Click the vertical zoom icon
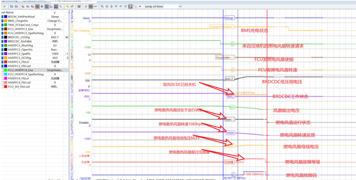 111,6
